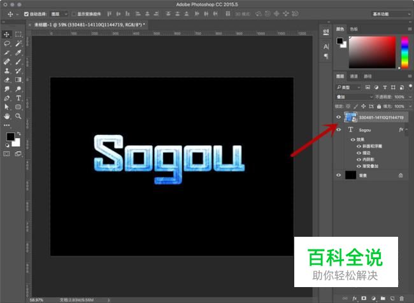Uncheck the Auto-Select checkbox
This screenshot has height=303, width=414.
tap(26, 14)
